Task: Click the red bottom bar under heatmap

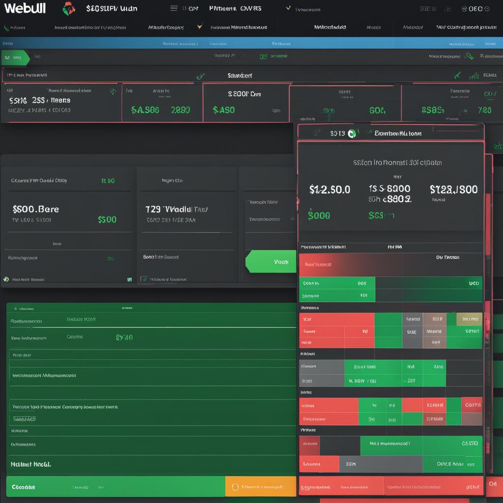Action: click(x=391, y=487)
